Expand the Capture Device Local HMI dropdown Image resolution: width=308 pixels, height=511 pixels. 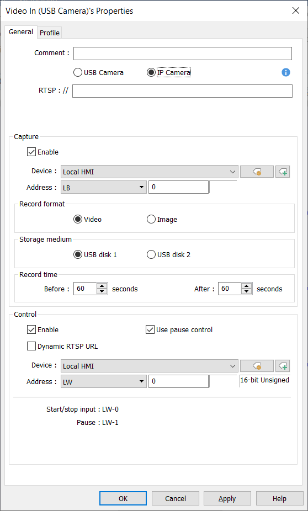150,172
